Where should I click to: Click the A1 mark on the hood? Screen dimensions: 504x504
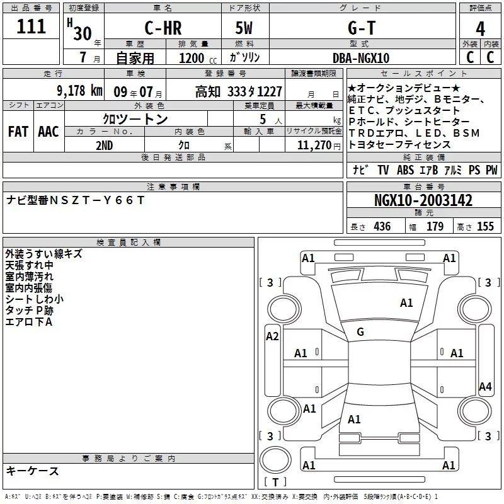(406, 302)
